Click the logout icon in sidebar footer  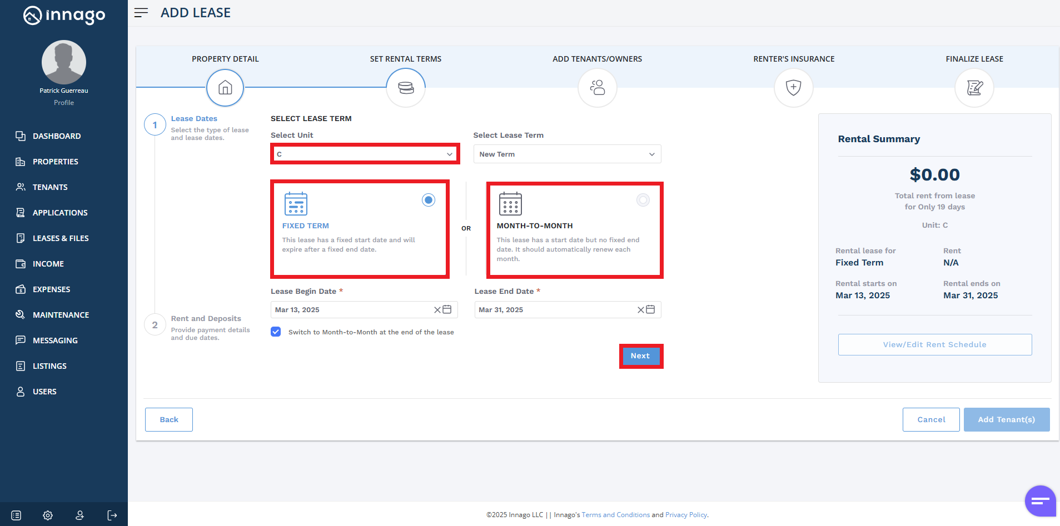point(112,515)
